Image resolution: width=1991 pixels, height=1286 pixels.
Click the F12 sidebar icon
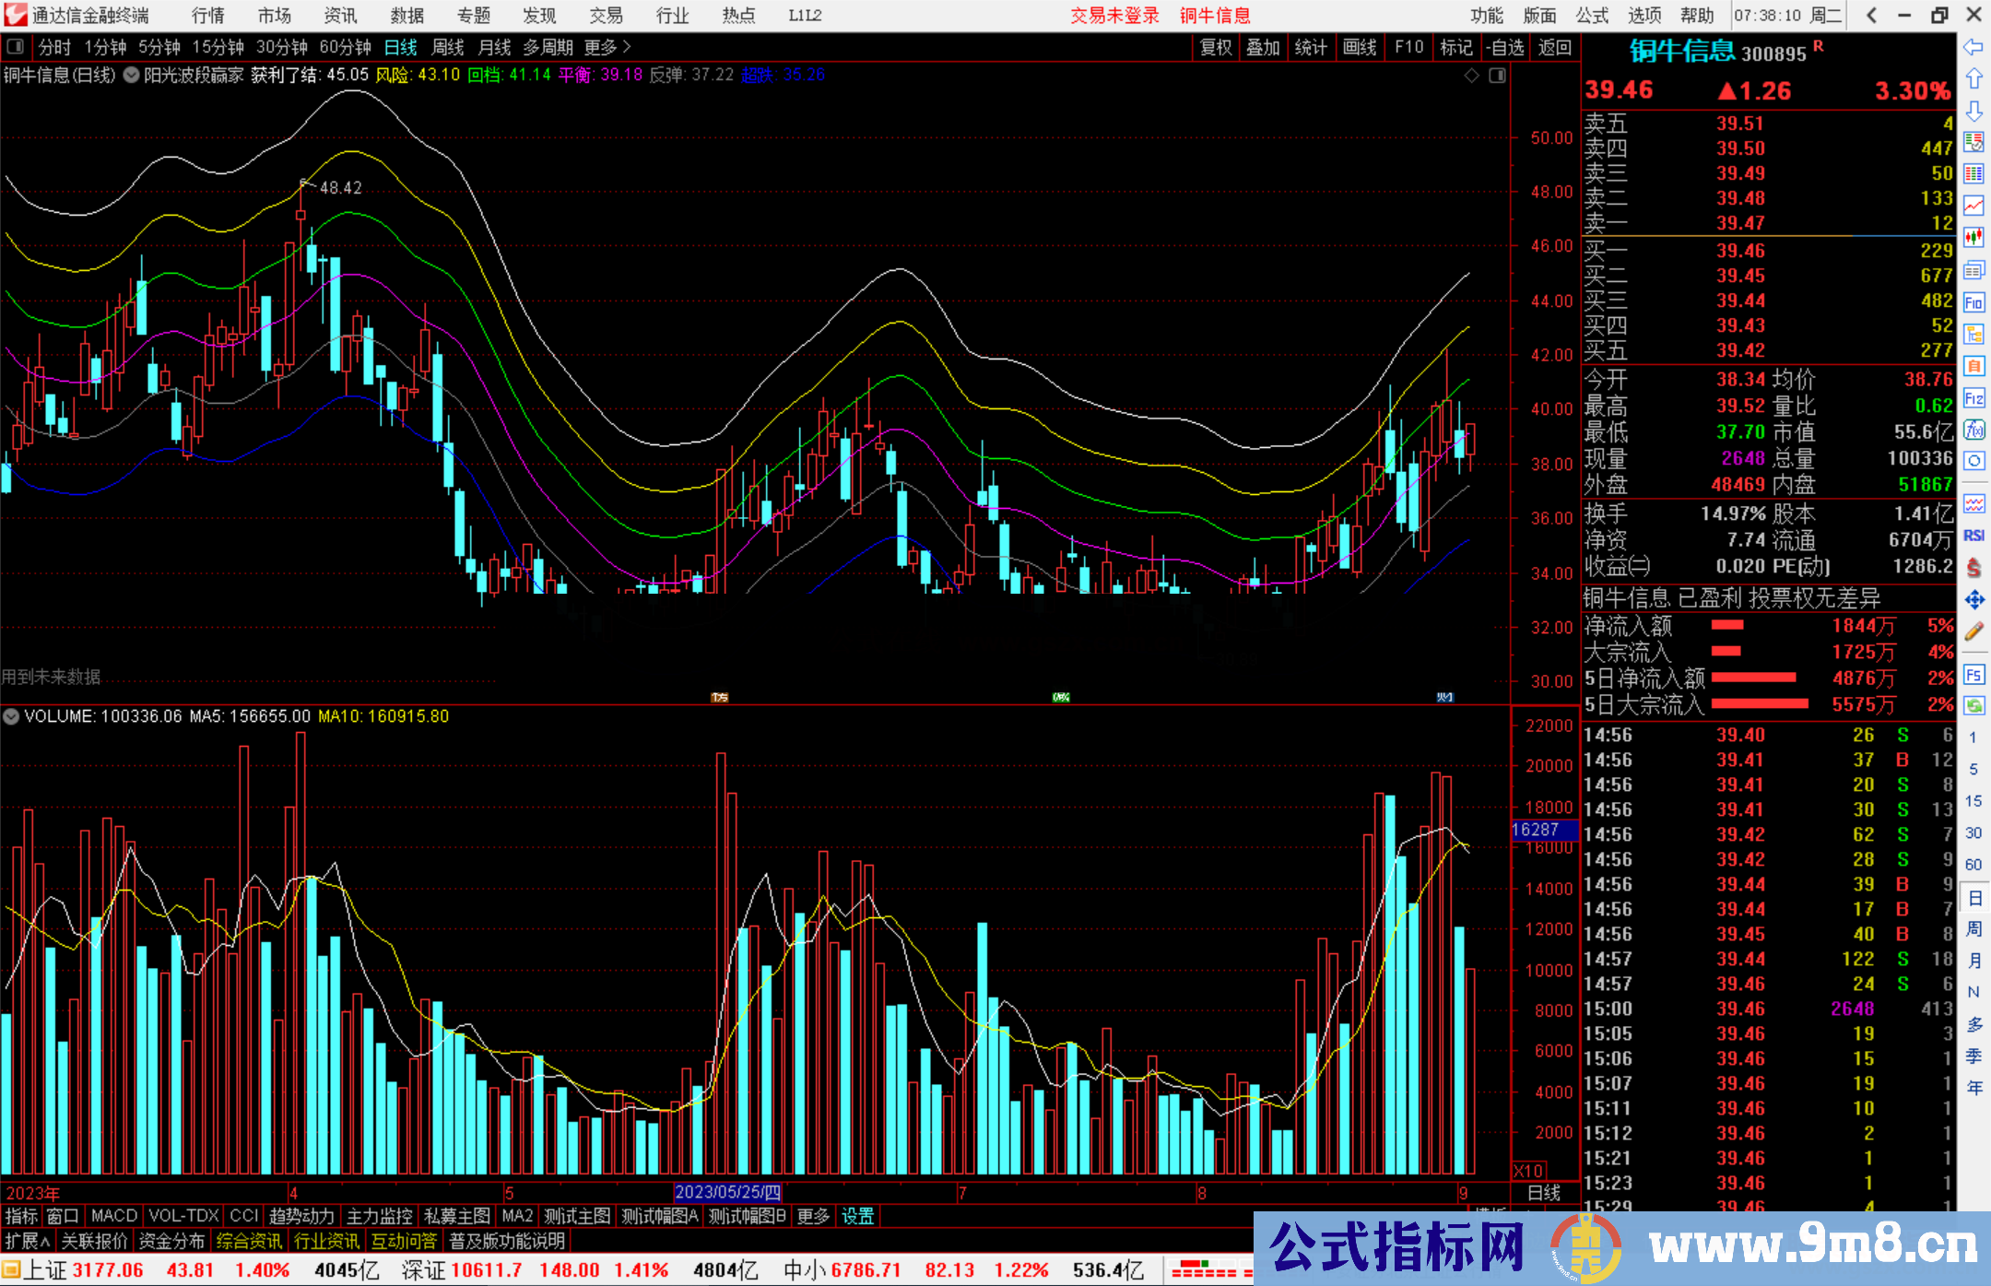[1973, 398]
